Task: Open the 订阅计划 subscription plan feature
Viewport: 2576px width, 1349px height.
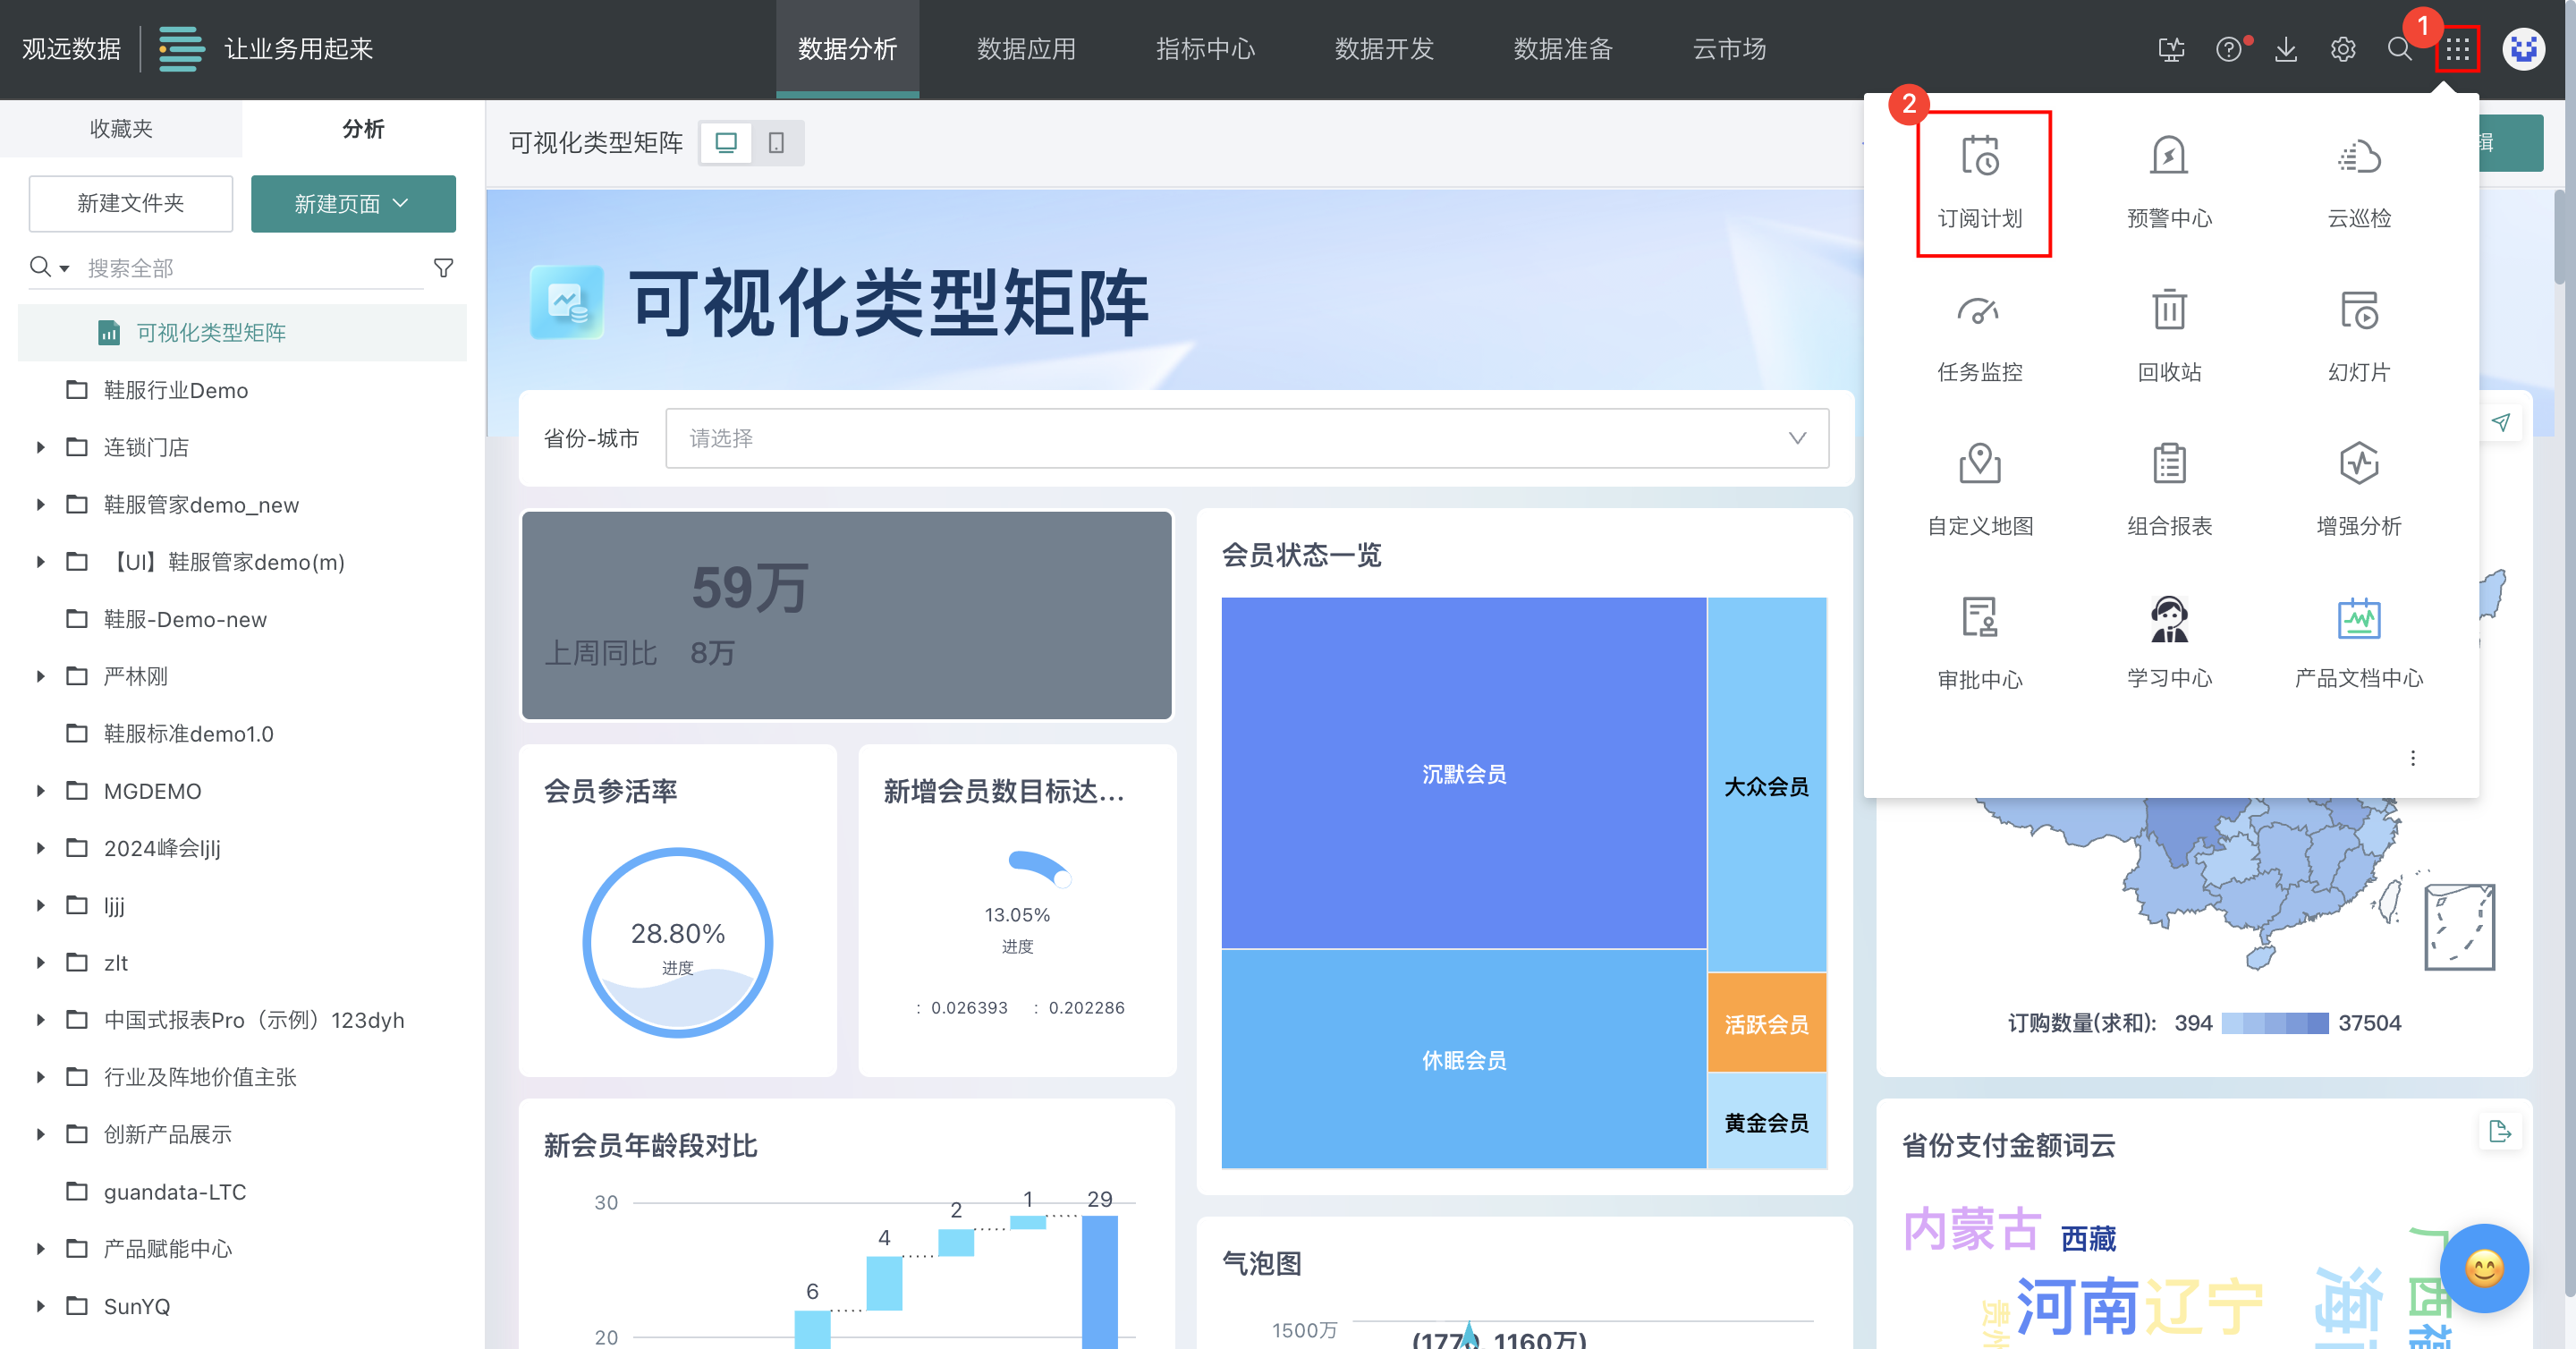Action: pyautogui.click(x=1981, y=185)
